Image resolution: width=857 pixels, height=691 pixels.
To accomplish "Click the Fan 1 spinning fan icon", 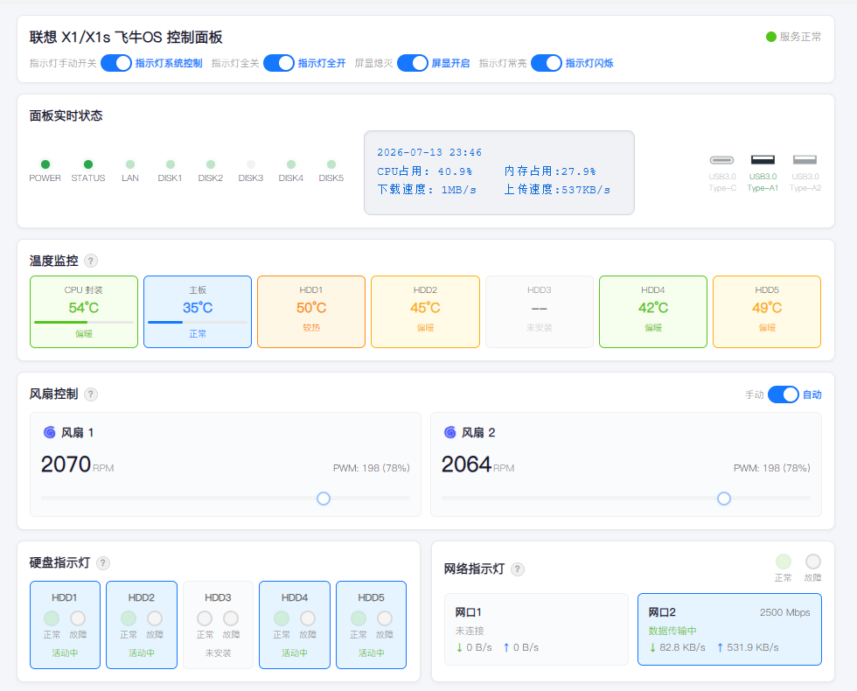I will pos(49,432).
